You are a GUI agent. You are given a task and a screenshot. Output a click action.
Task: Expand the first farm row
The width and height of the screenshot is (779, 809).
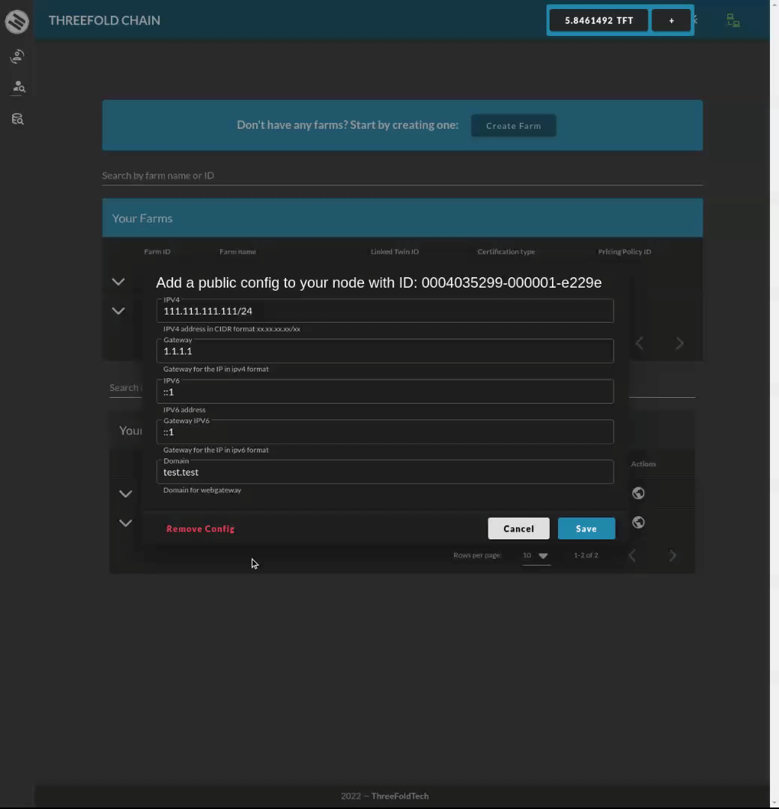click(x=118, y=282)
